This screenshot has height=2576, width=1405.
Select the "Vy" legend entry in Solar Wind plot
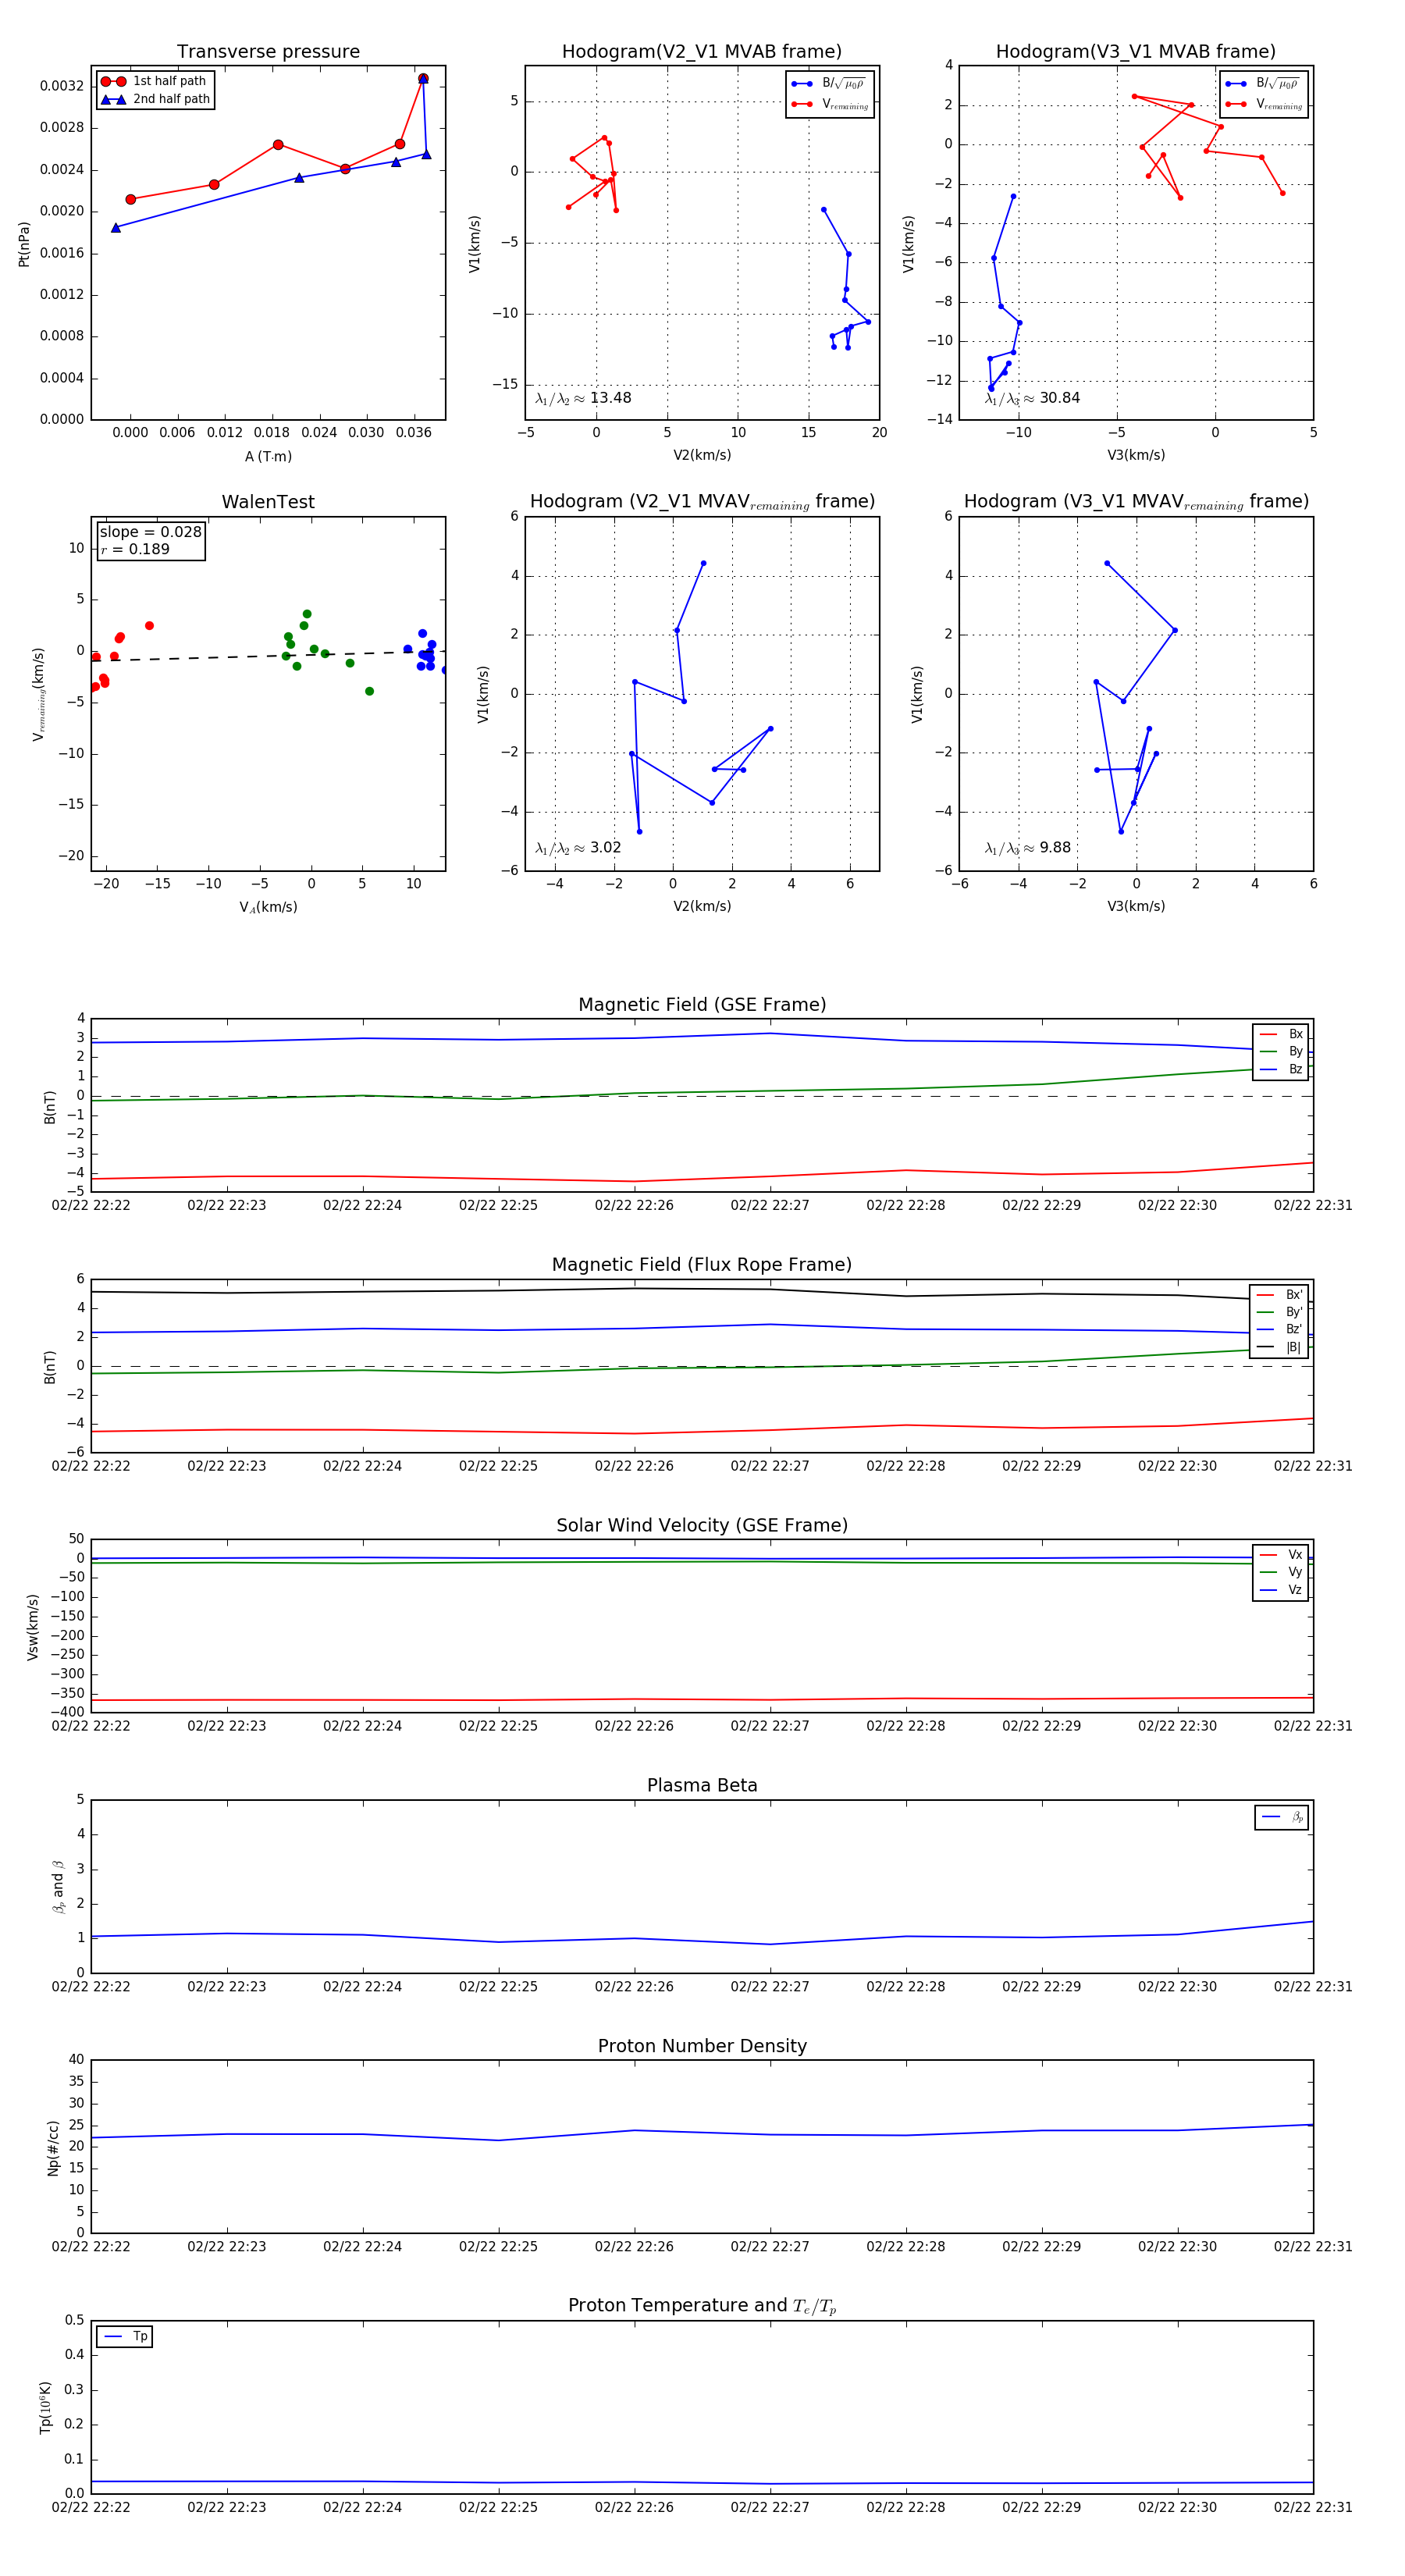(1281, 1572)
